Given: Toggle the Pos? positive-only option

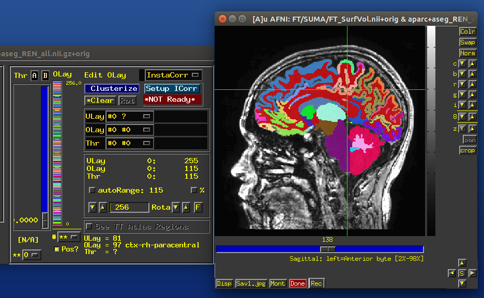Looking at the screenshot, I should coord(56,249).
